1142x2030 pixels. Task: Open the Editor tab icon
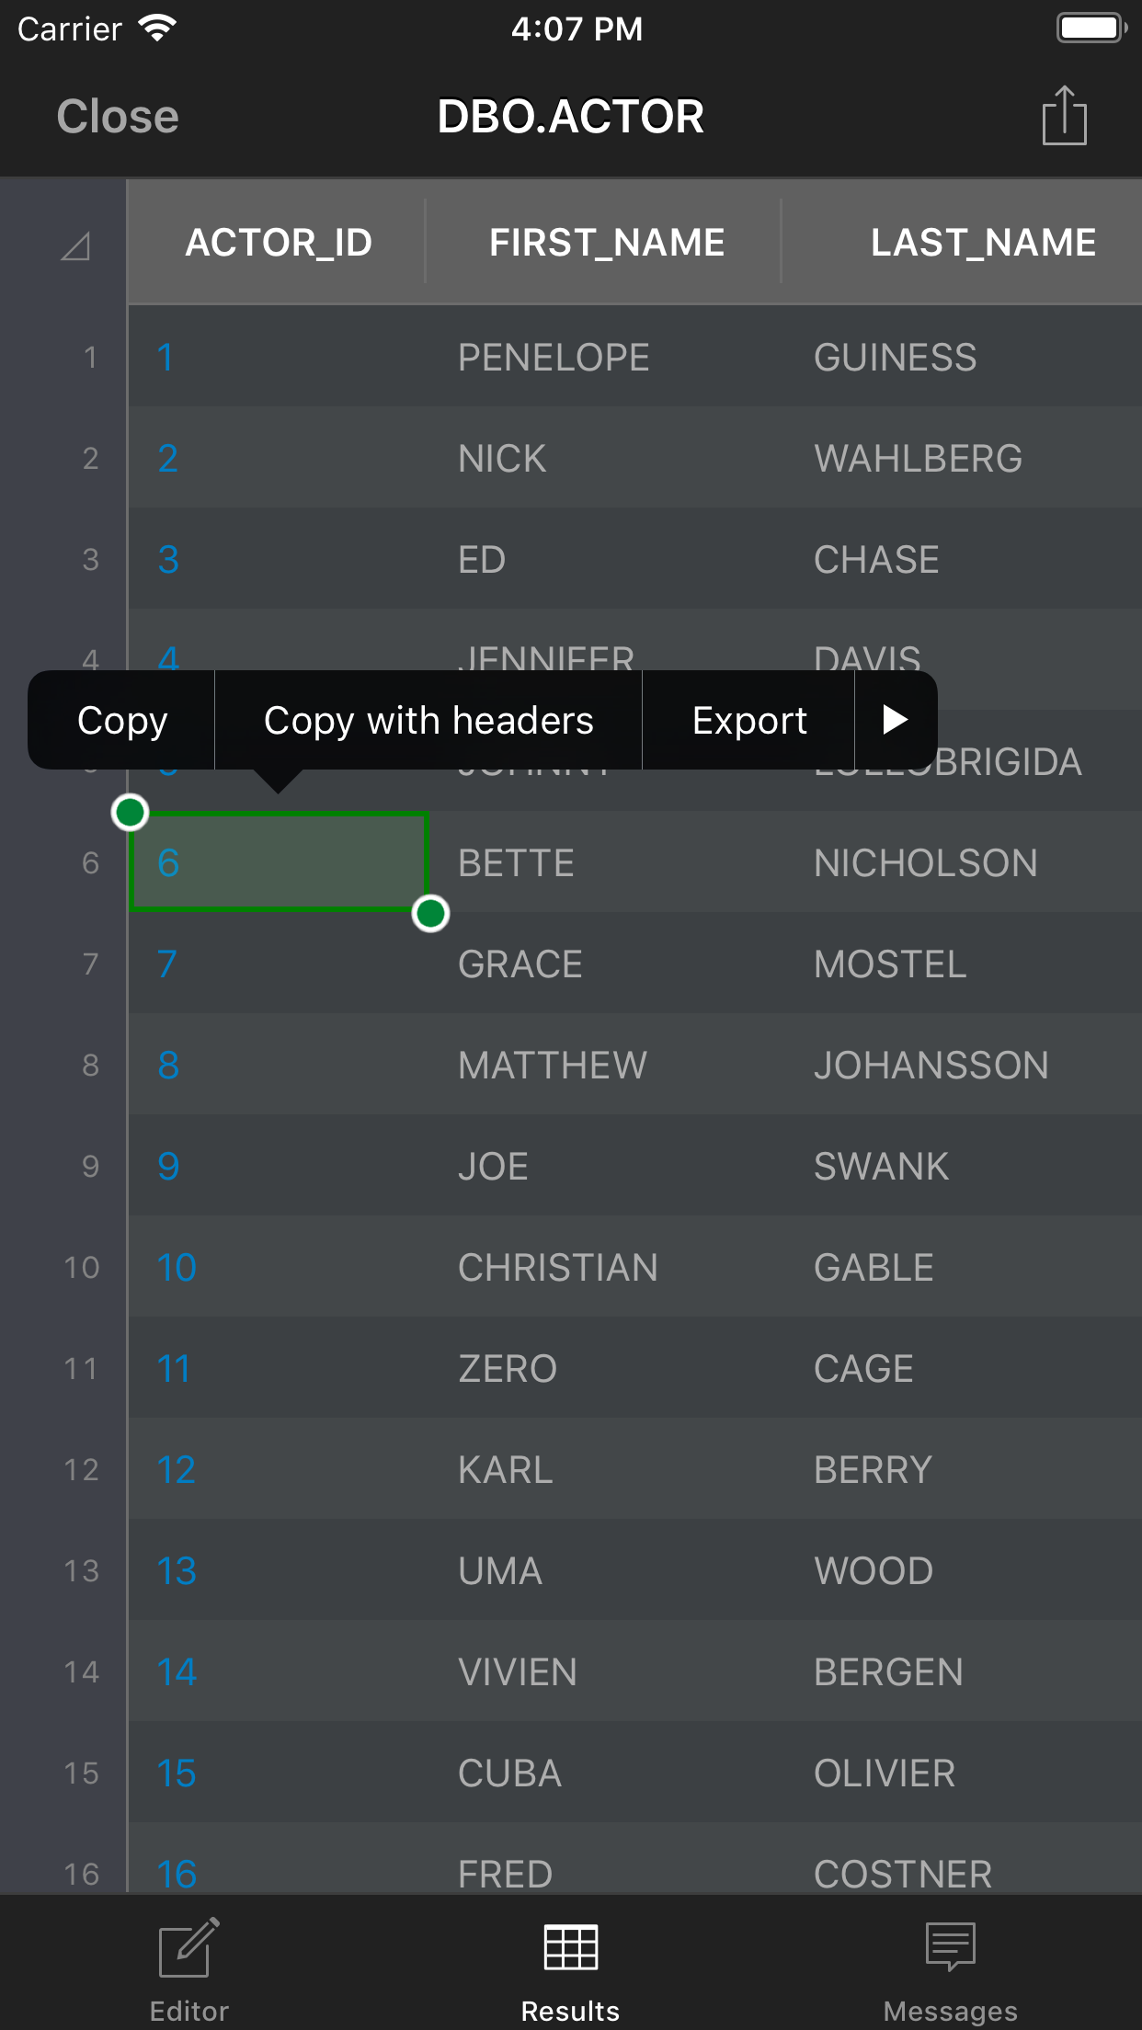(x=188, y=1948)
